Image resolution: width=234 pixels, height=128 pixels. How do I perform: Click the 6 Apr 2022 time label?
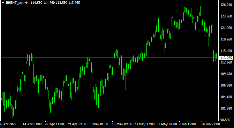8,124
